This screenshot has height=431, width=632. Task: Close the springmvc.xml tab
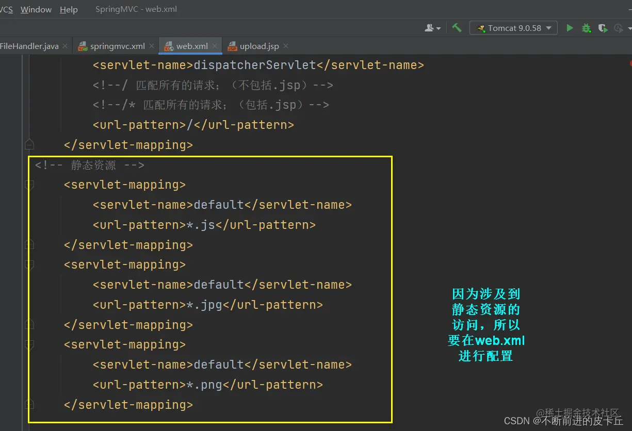click(152, 46)
